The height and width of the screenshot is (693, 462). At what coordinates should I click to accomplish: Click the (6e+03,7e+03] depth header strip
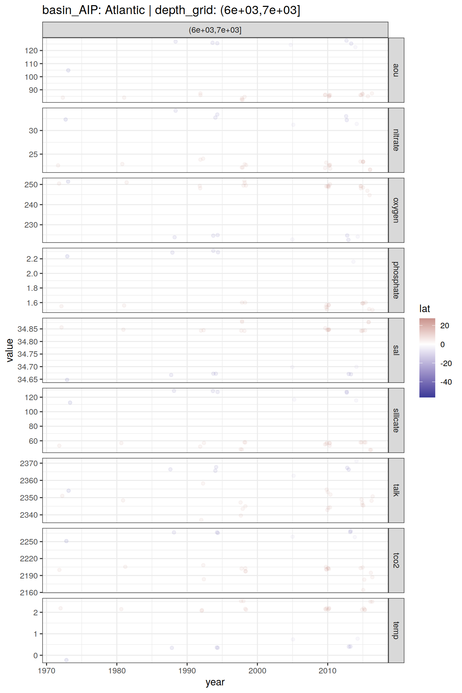[x=215, y=30]
